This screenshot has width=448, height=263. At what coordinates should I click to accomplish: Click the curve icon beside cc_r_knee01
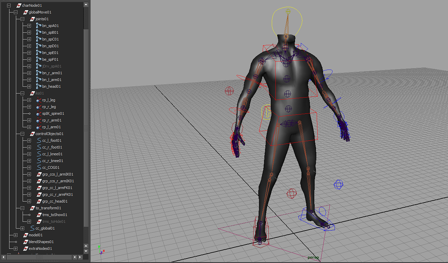click(x=38, y=161)
